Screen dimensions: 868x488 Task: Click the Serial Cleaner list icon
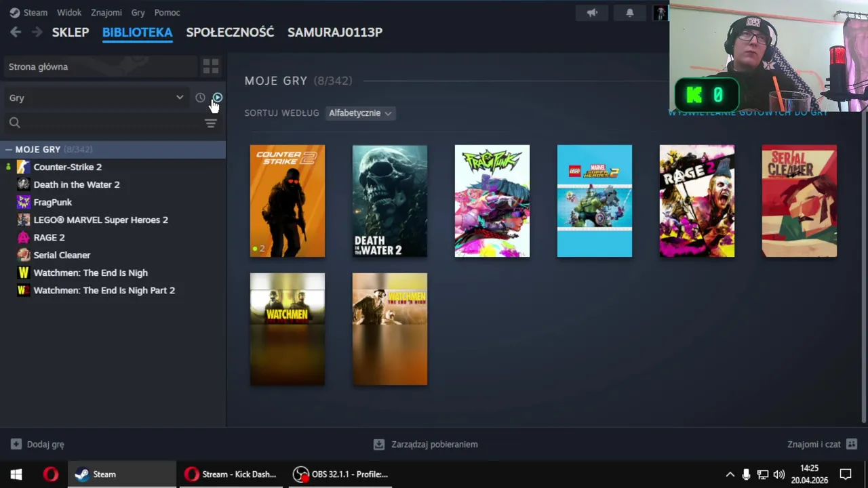tap(24, 255)
